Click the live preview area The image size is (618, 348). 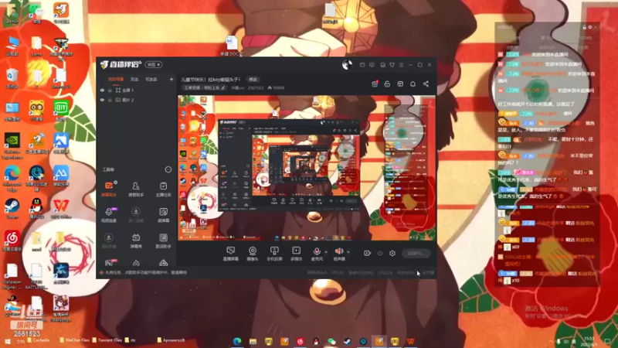(x=307, y=168)
